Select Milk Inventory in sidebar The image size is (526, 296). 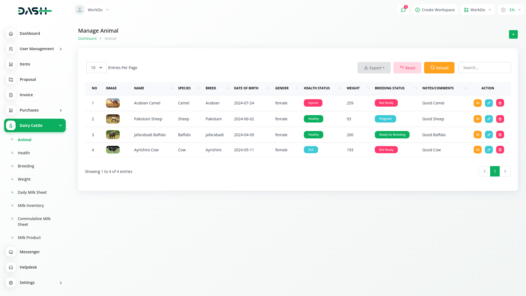point(31,206)
